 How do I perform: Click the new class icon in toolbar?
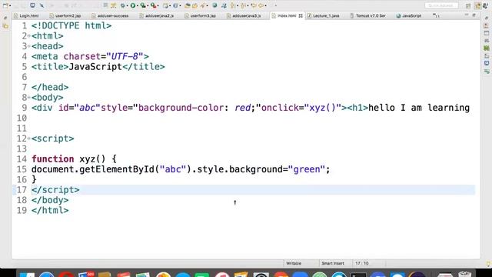click(x=175, y=5)
